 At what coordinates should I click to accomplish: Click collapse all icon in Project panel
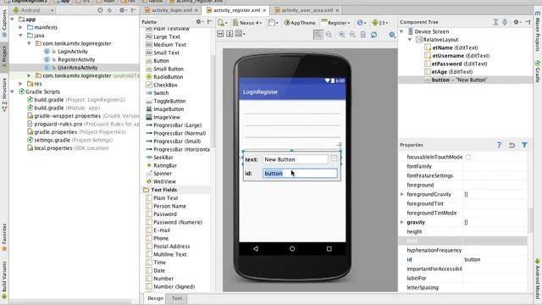point(109,10)
